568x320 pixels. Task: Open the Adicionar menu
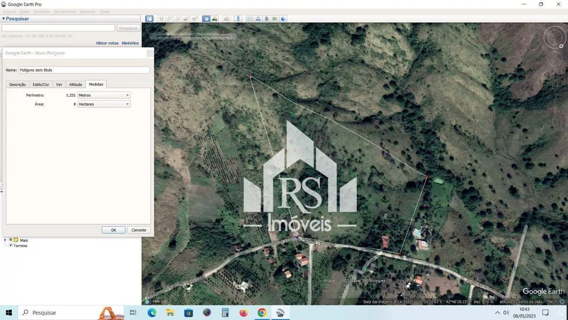tap(87, 11)
